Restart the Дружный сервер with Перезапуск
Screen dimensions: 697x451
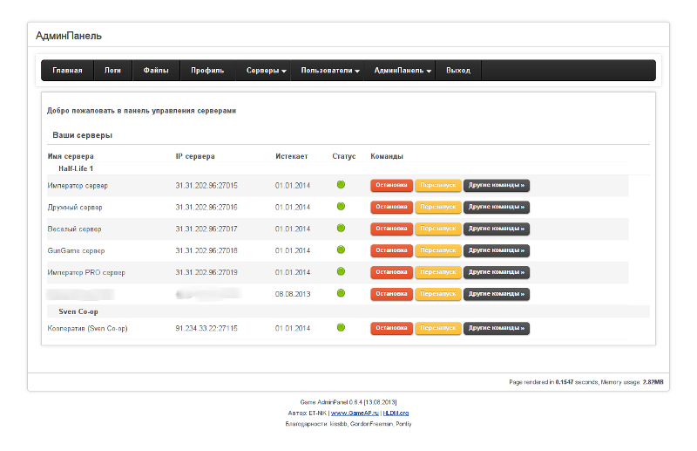coord(437,207)
